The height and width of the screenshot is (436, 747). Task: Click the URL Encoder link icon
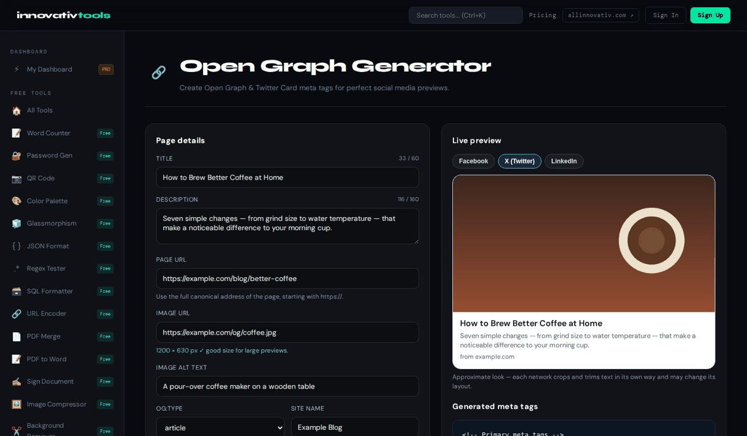click(17, 314)
